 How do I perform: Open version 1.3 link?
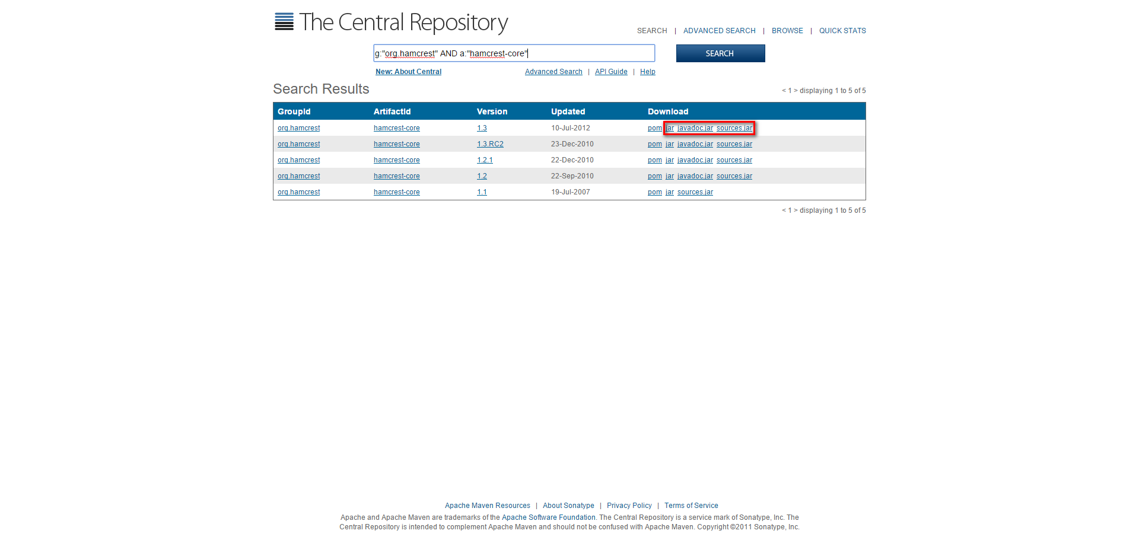[x=482, y=128]
